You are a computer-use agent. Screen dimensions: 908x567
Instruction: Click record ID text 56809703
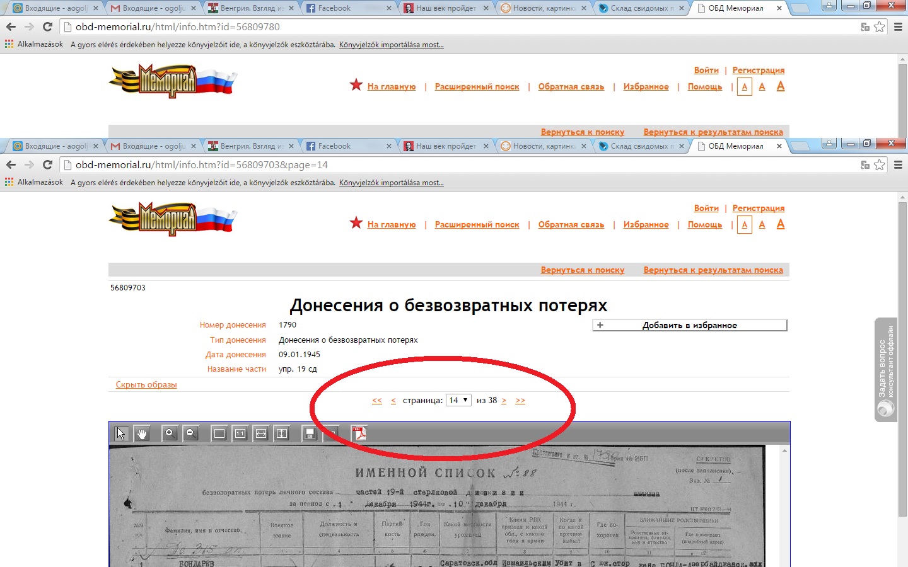coord(128,287)
